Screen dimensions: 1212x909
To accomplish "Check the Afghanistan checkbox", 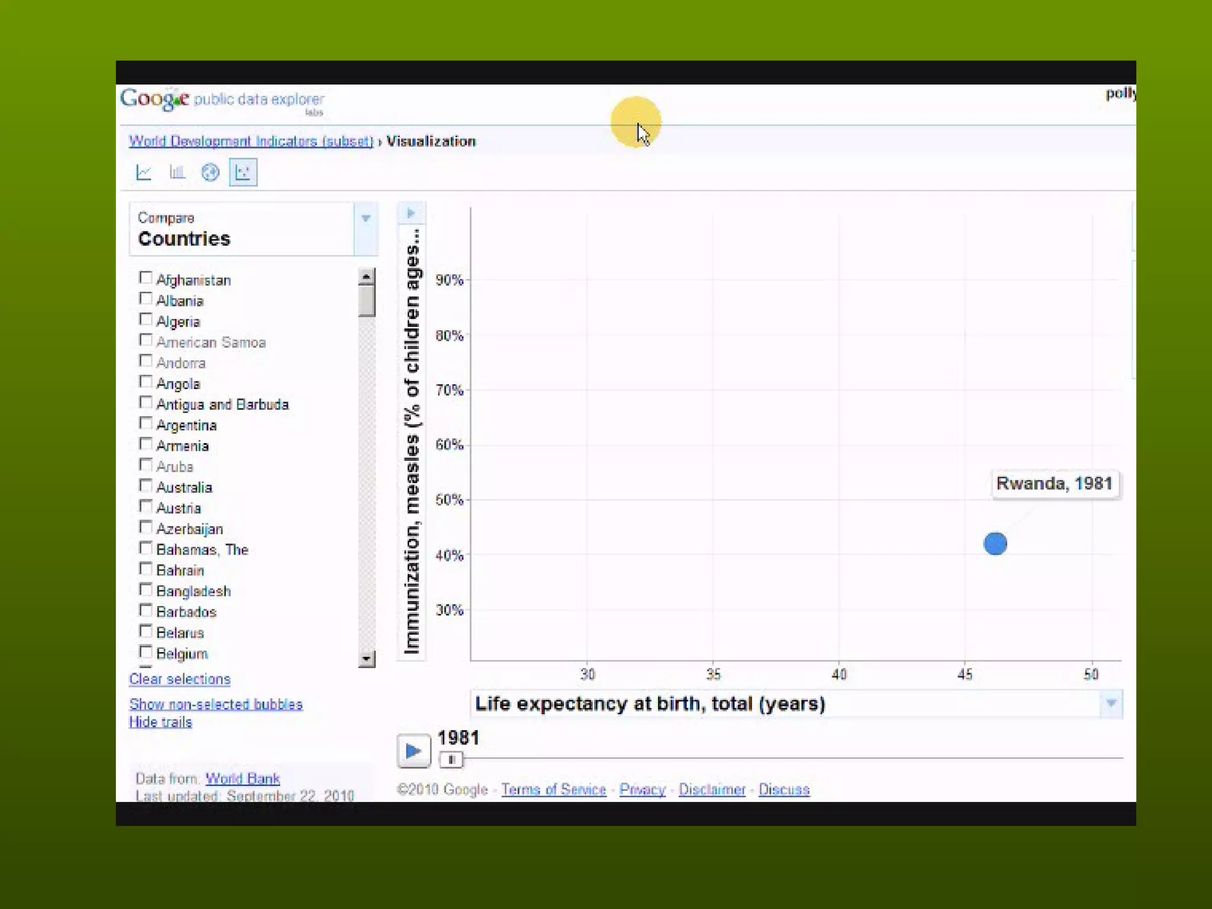I will coord(146,278).
